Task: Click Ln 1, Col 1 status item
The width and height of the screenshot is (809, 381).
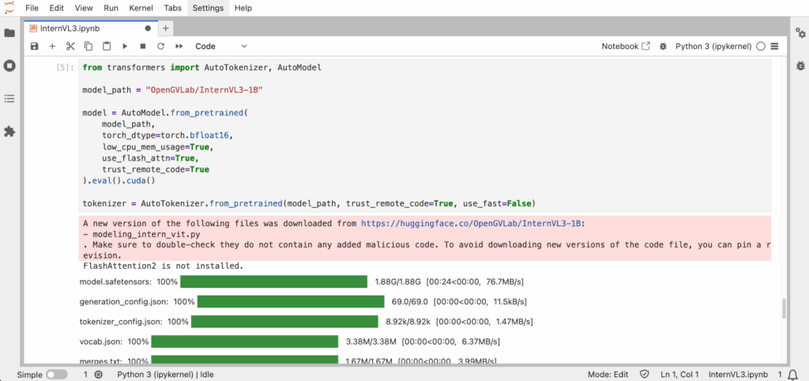Action: (x=679, y=375)
